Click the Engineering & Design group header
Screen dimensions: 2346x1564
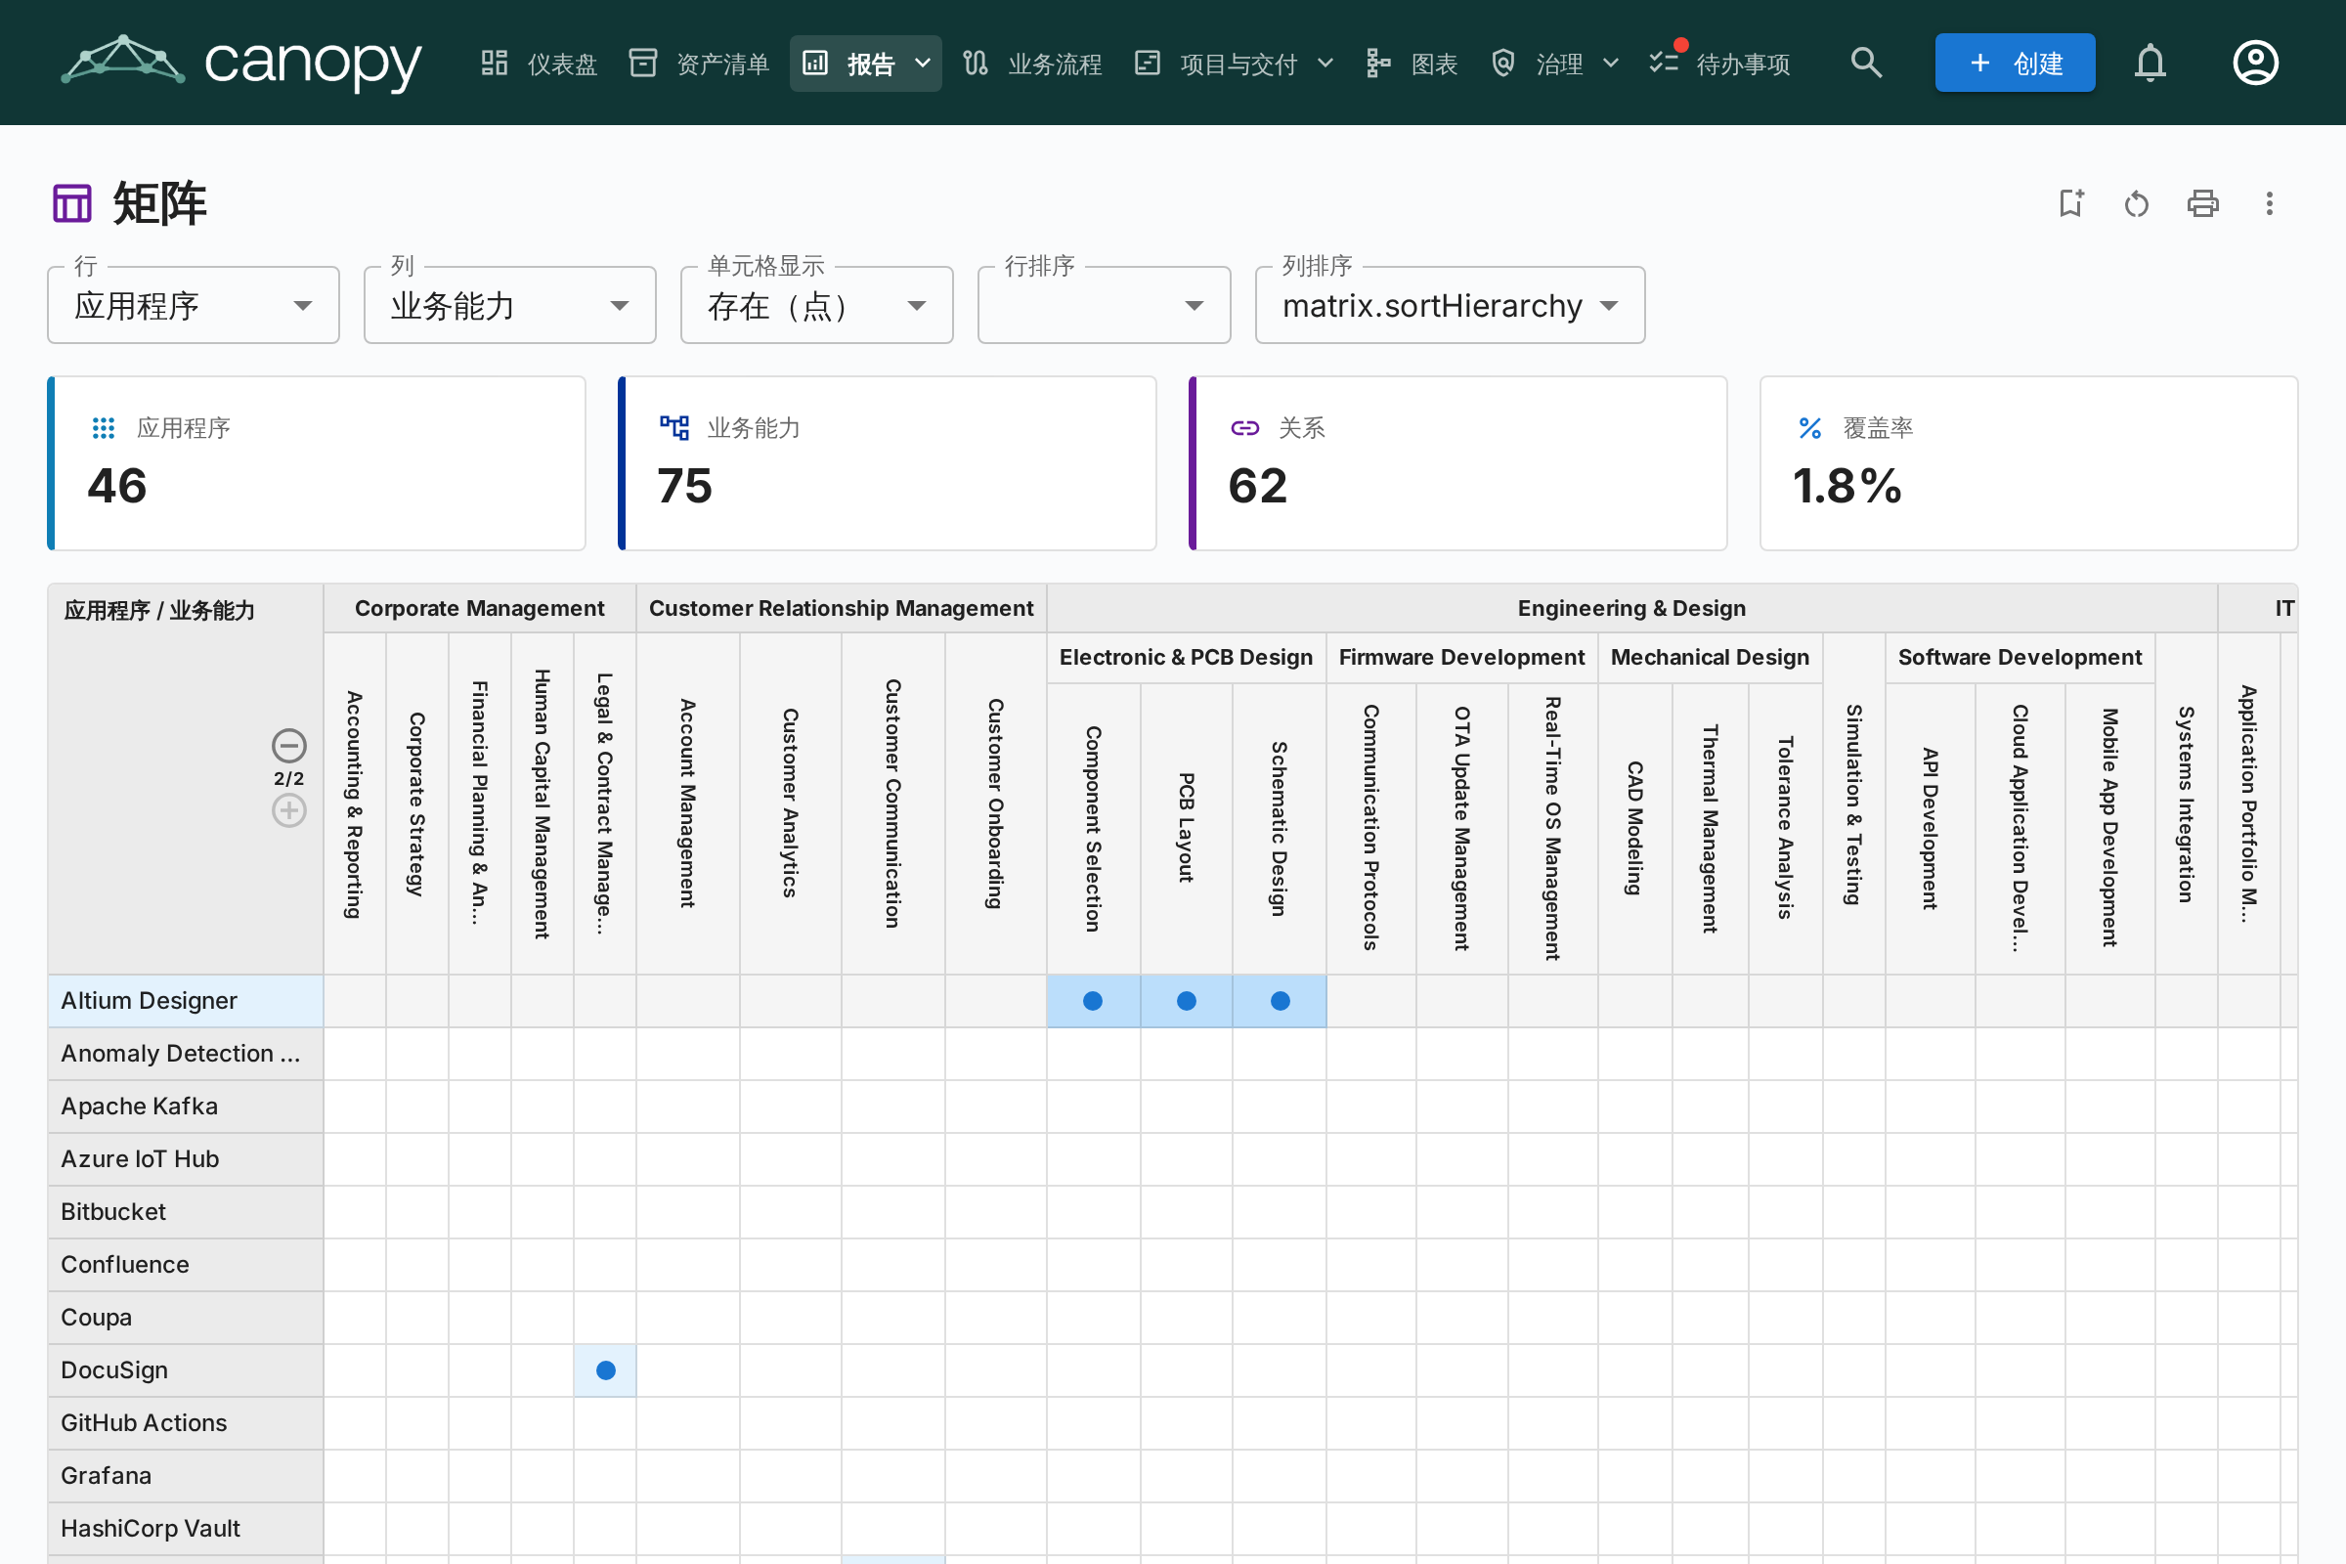[x=1631, y=608]
